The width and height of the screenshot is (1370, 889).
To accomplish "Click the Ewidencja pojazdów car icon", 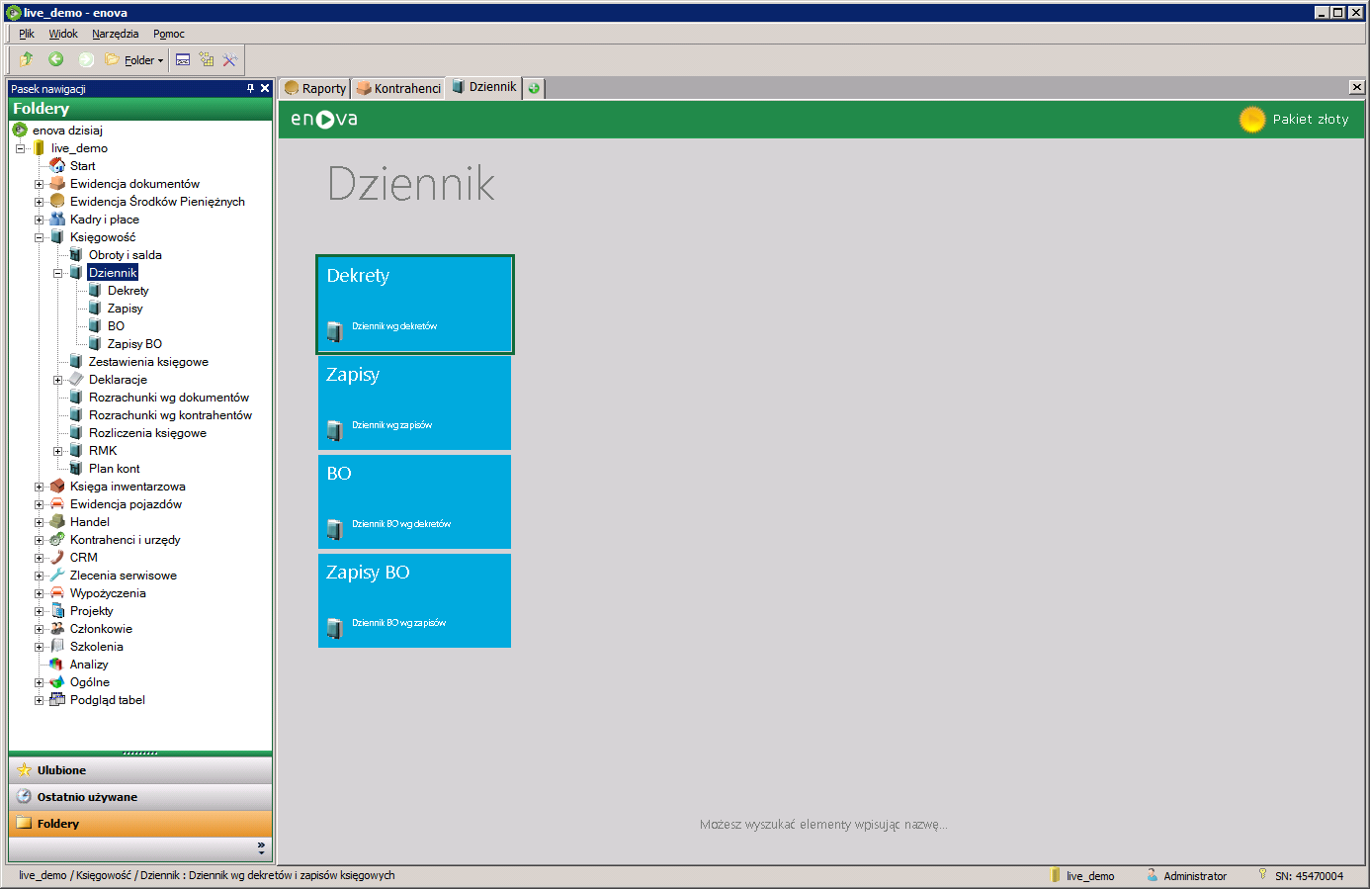I will tap(57, 504).
